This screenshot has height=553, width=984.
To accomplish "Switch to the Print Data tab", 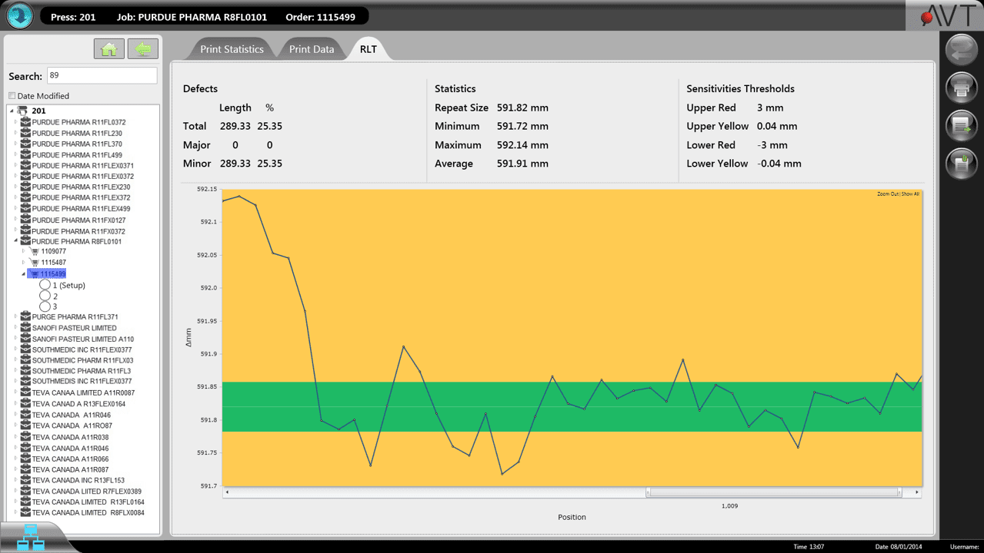I will pyautogui.click(x=312, y=49).
